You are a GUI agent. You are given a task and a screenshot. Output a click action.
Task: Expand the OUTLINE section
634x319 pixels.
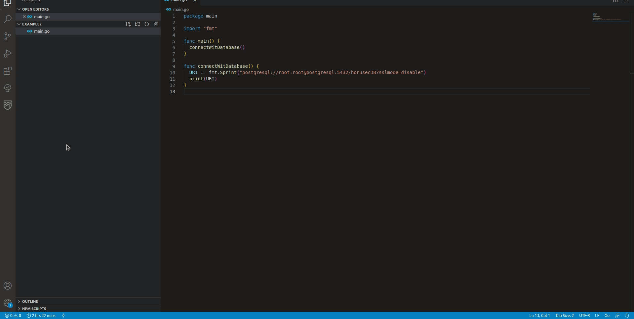(88, 301)
